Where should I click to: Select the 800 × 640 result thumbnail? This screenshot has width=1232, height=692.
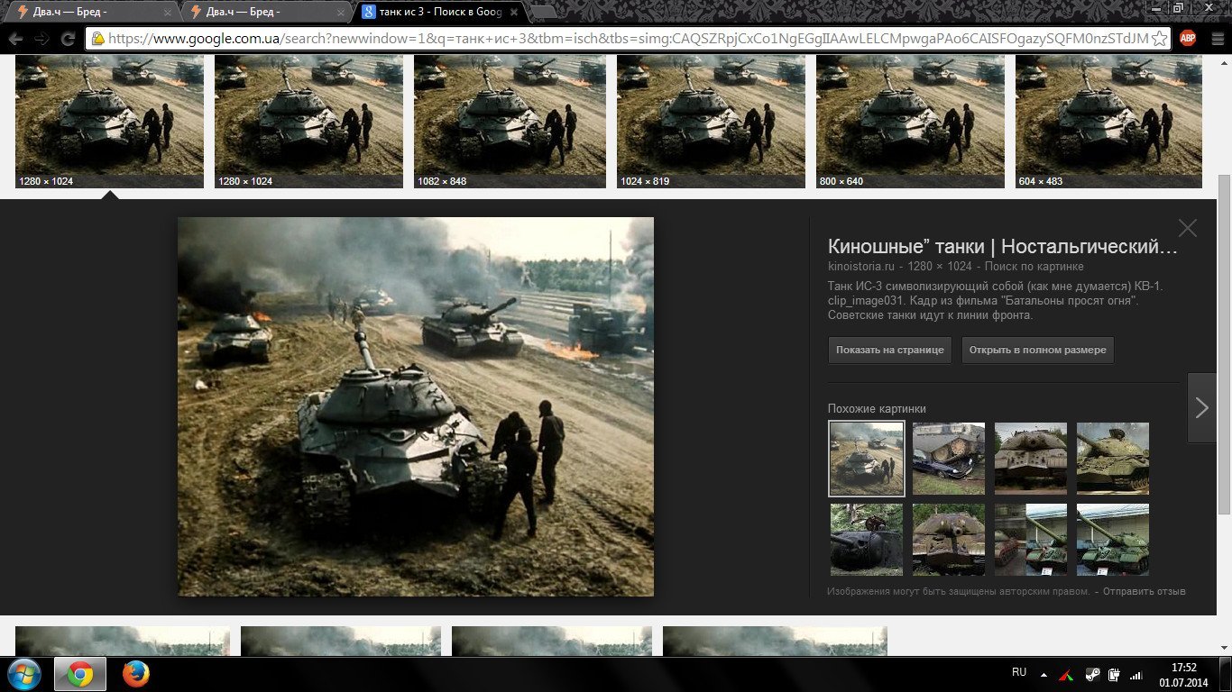(911, 122)
